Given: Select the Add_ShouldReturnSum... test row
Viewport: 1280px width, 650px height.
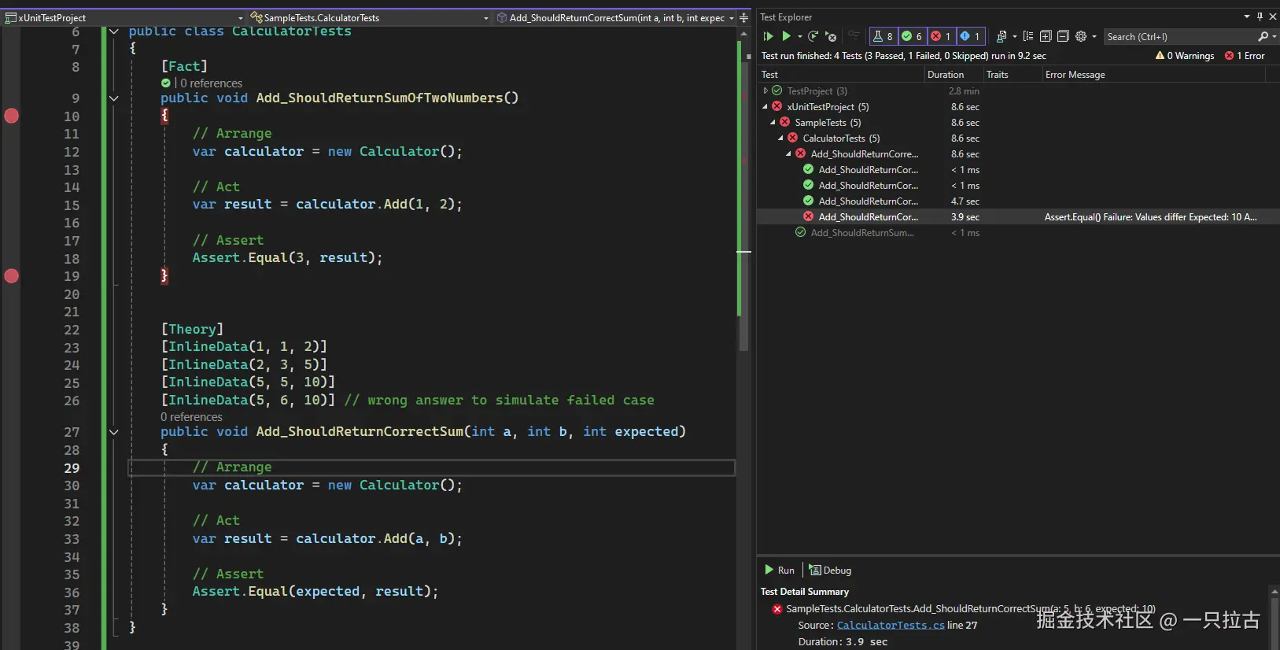Looking at the screenshot, I should (x=1017, y=232).
